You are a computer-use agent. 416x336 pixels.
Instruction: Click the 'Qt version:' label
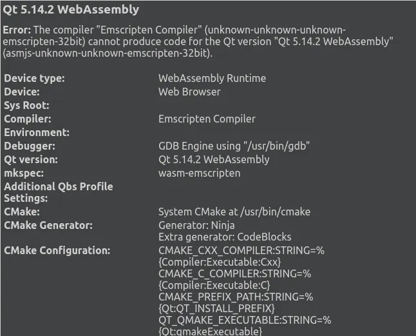31,159
